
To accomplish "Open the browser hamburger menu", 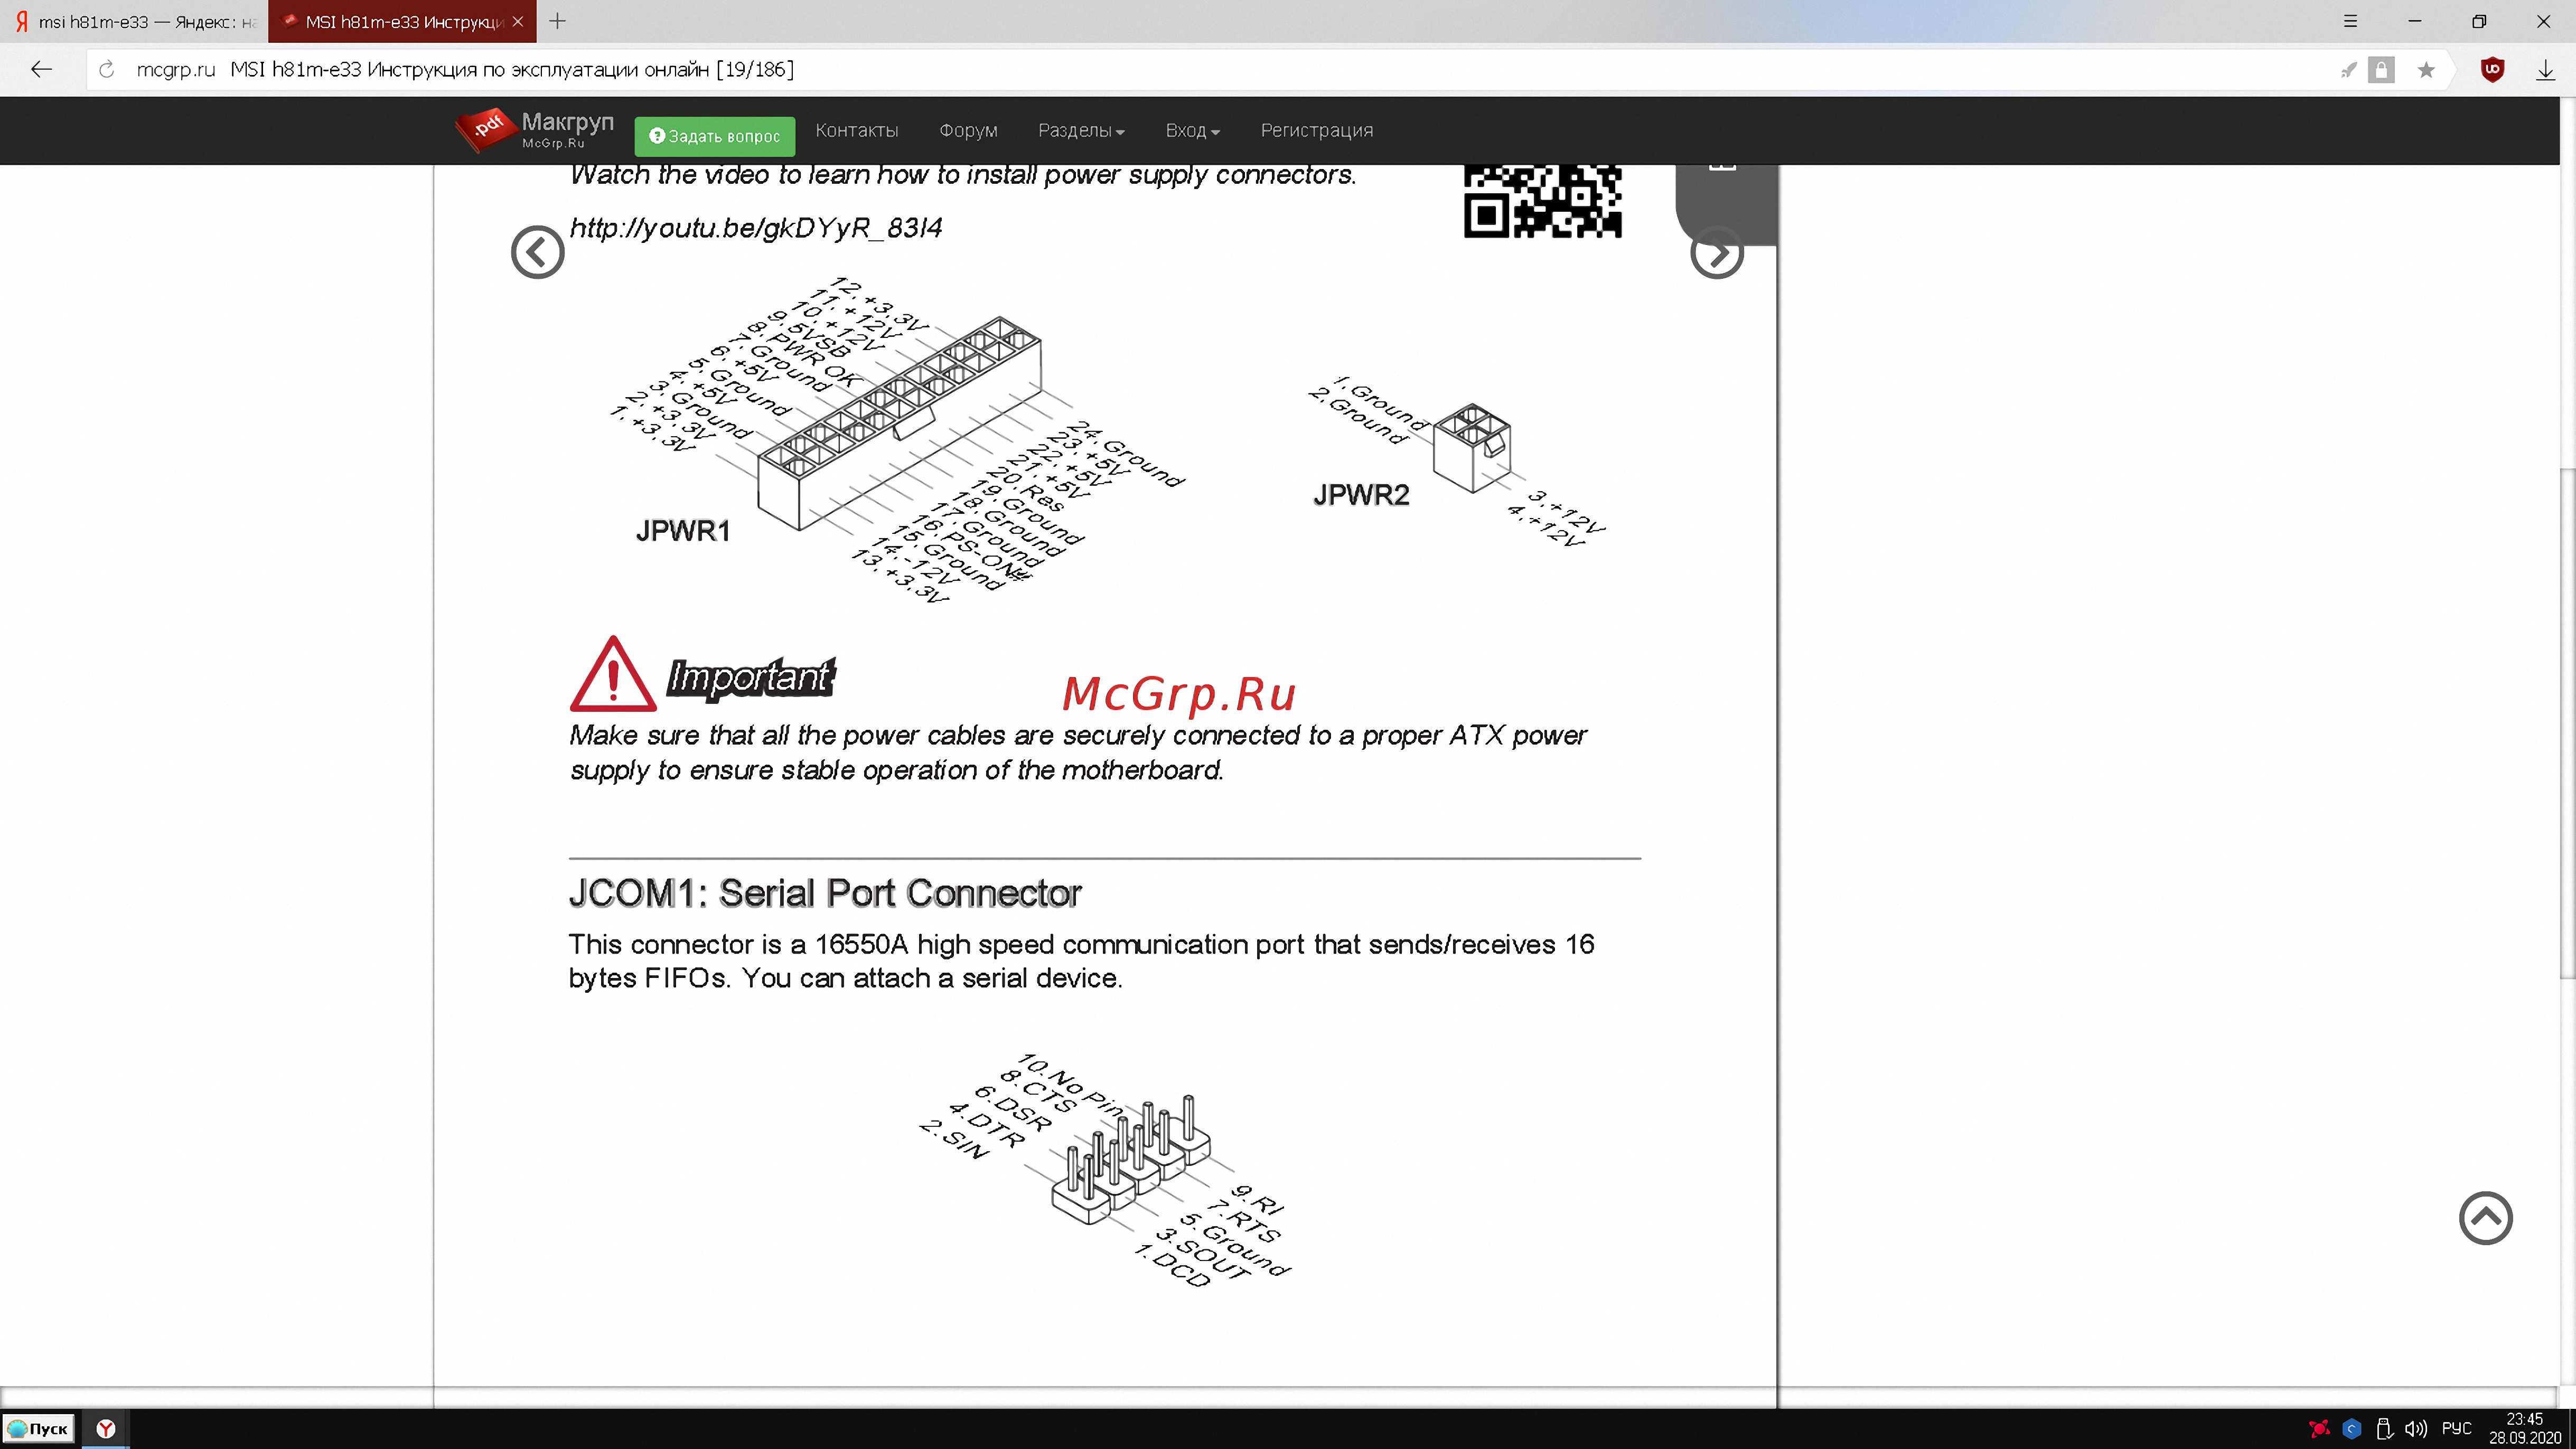I will 2350,21.
